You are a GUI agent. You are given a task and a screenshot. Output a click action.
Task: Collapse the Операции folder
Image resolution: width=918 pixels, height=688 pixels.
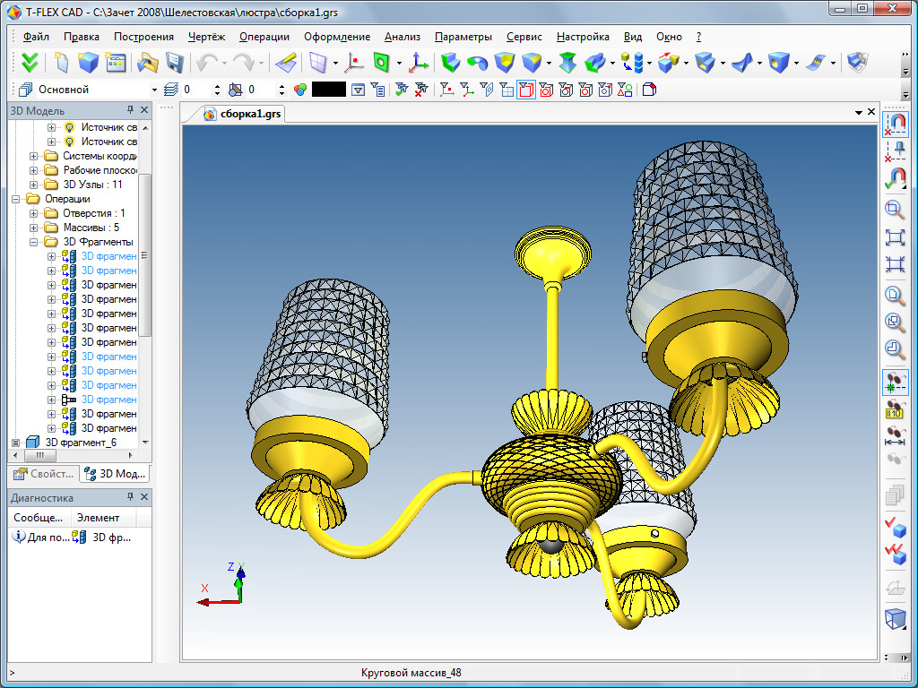[16, 199]
